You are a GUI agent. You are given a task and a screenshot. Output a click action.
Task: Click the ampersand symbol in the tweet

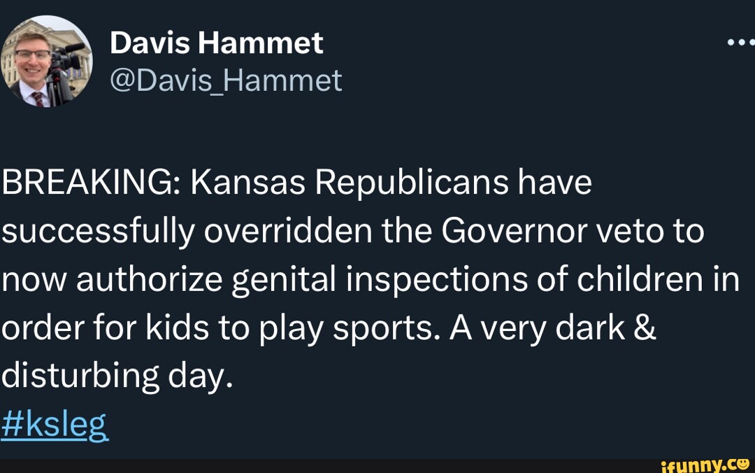645,328
